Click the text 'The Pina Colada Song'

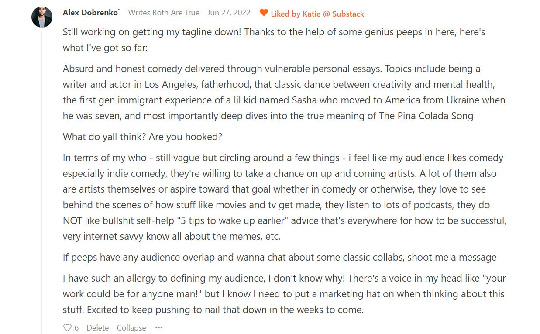click(x=426, y=116)
